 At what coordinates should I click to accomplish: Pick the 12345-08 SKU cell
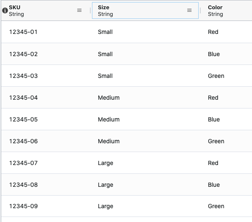point(23,185)
